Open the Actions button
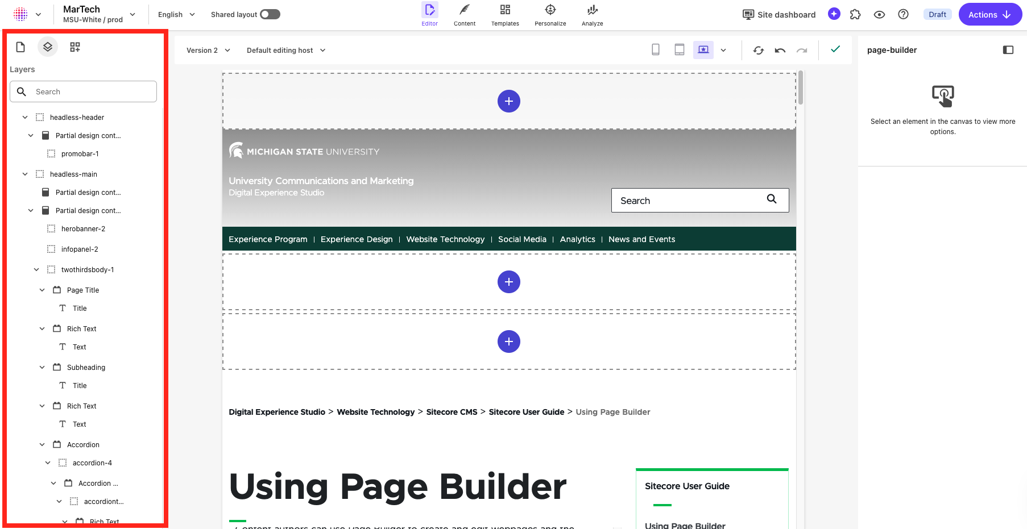1027x529 pixels. point(990,14)
